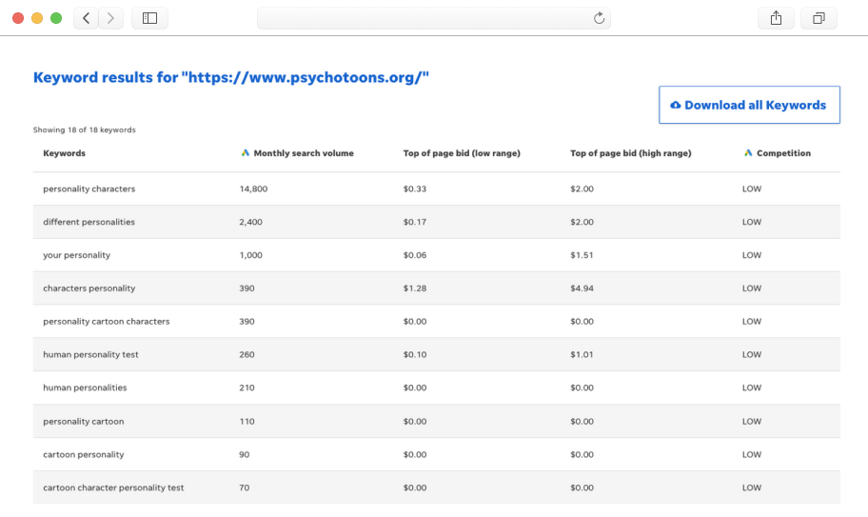Screen dimensions: 868x517
Task: Select the 'different personalities' keyword
Action: (89, 222)
